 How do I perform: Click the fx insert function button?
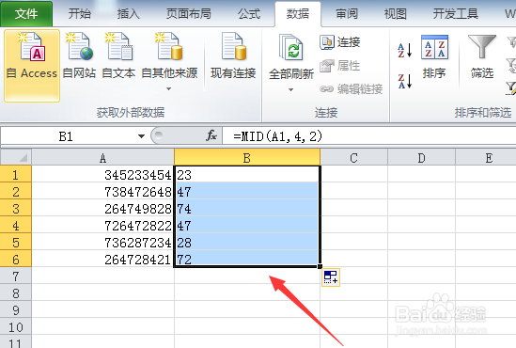211,135
